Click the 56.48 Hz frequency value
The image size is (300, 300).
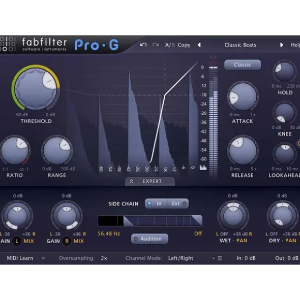click(x=109, y=234)
